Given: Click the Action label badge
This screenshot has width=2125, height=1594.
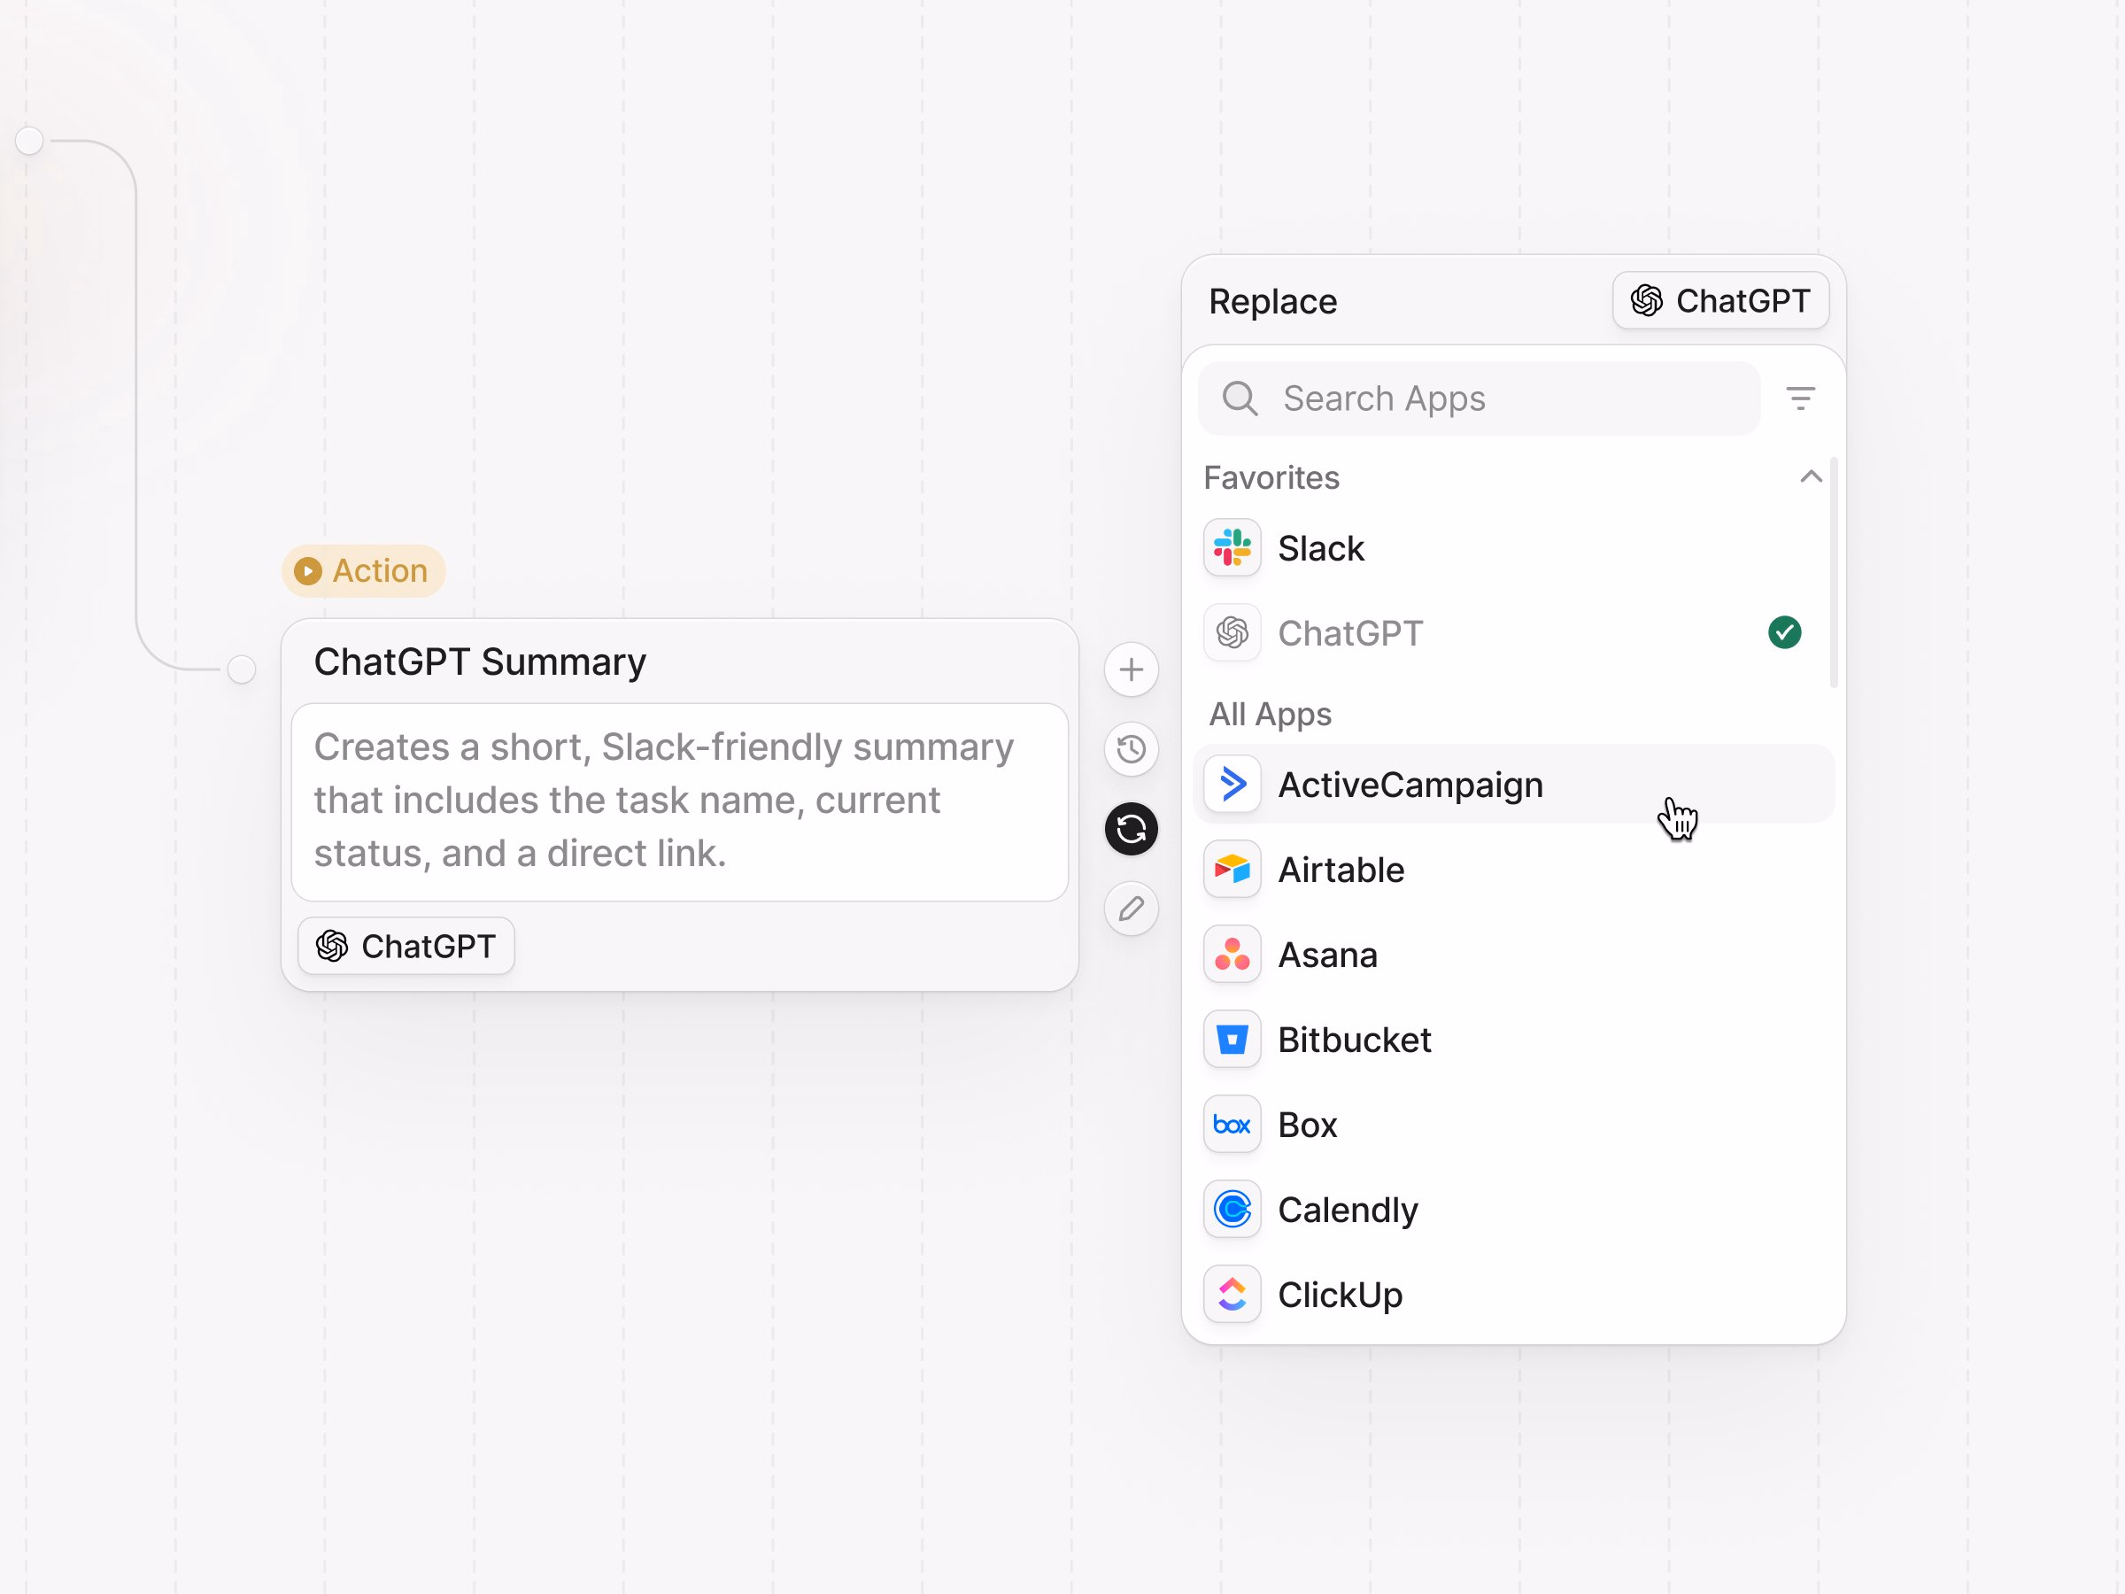Looking at the screenshot, I should [x=363, y=572].
